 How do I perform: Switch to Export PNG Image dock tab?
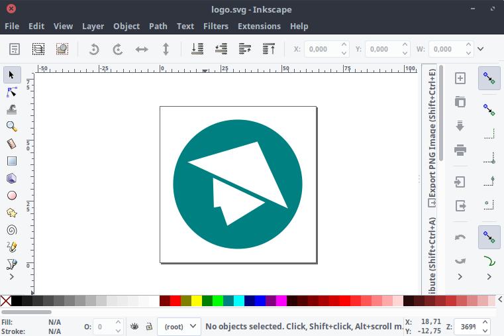point(432,139)
